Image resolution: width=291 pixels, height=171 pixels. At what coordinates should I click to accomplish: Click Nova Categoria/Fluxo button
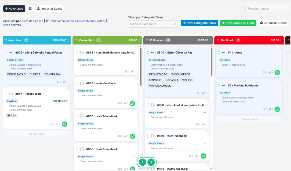pos(199,23)
